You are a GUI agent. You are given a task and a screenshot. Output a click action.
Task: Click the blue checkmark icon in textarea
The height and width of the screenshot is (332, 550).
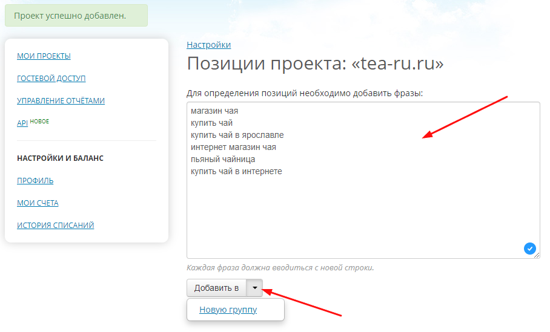(529, 249)
